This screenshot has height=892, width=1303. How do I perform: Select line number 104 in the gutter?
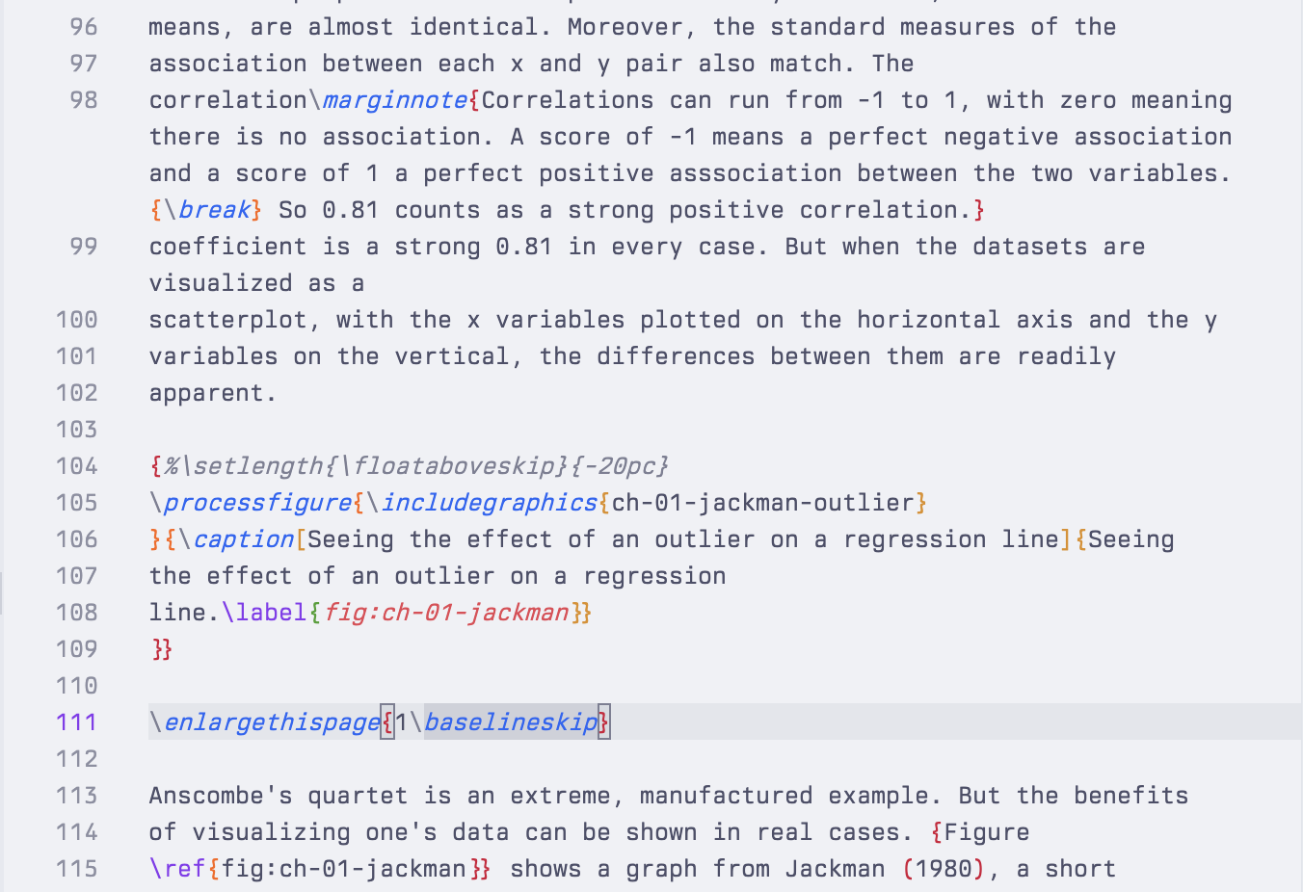point(77,466)
